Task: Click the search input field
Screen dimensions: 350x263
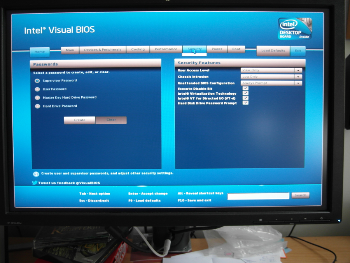Action: click(258, 196)
